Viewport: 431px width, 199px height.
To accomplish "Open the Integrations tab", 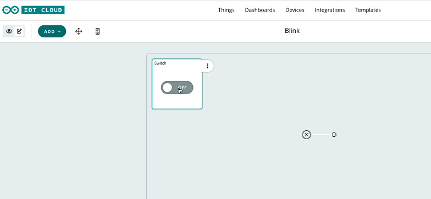I will coord(330,10).
